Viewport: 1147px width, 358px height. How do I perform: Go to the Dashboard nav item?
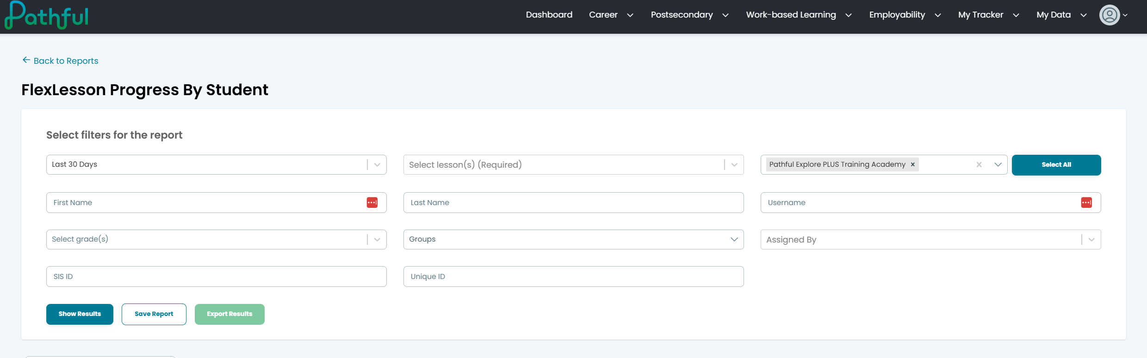pos(549,15)
